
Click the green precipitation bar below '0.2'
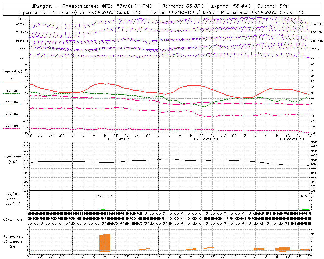pyautogui.click(x=103, y=210)
